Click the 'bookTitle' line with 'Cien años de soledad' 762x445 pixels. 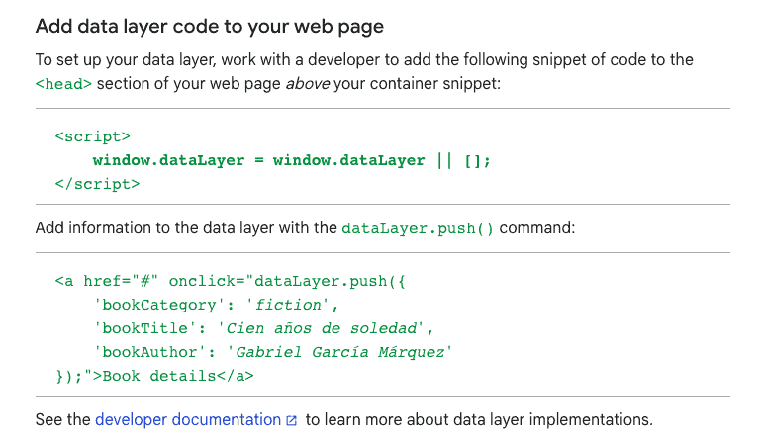(263, 328)
